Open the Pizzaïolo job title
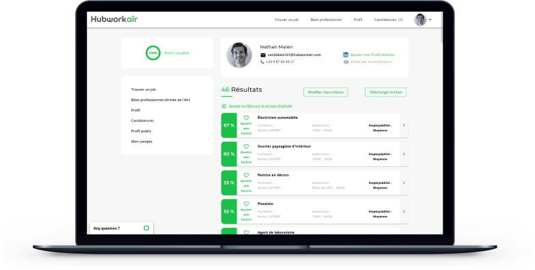Viewport: 535px width, 270px height. (x=265, y=204)
